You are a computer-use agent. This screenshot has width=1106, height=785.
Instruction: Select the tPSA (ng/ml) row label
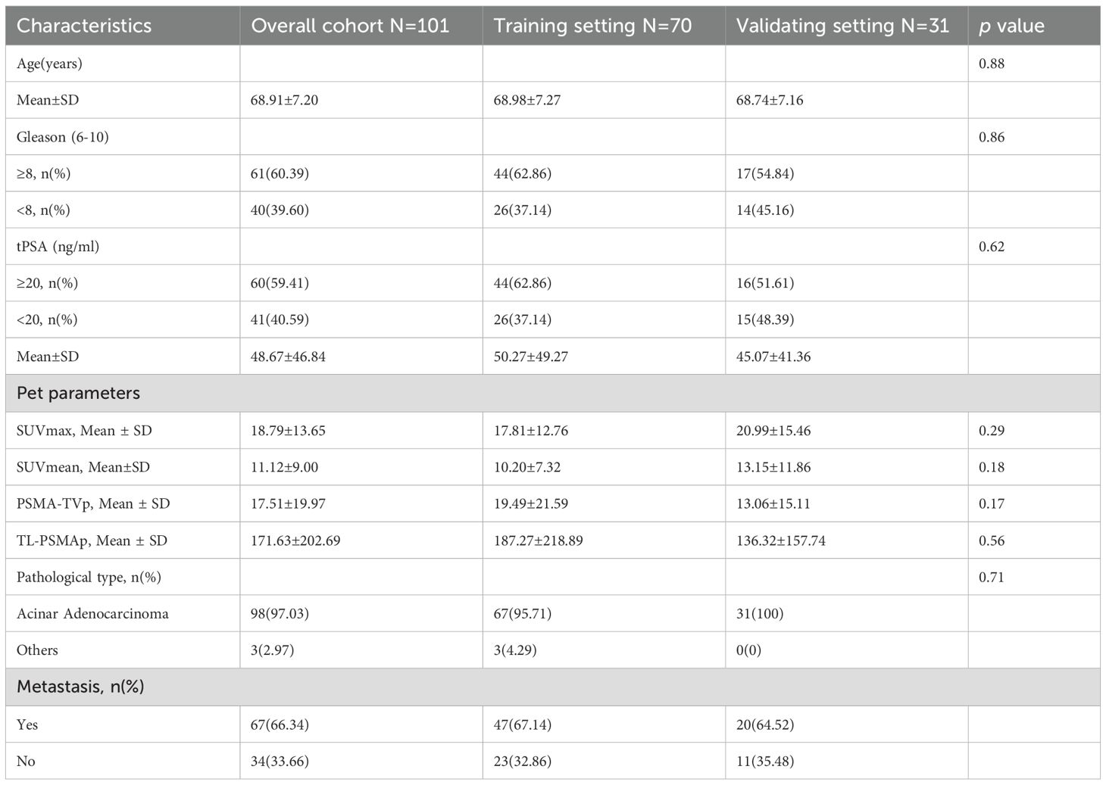(x=58, y=247)
